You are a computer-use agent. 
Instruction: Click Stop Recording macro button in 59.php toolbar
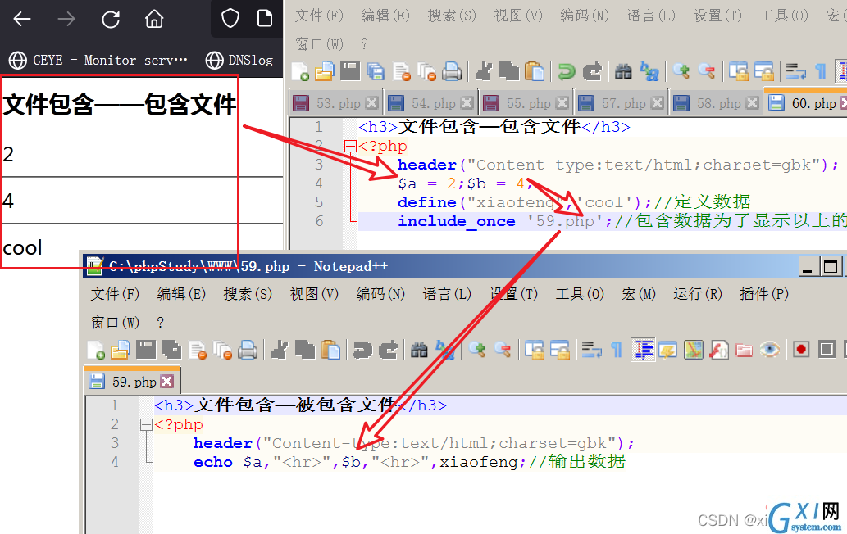(827, 350)
